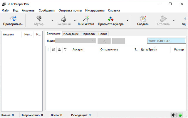This screenshot has width=188, height=118.
Task: Click the flag column header icon
Action: (65, 50)
